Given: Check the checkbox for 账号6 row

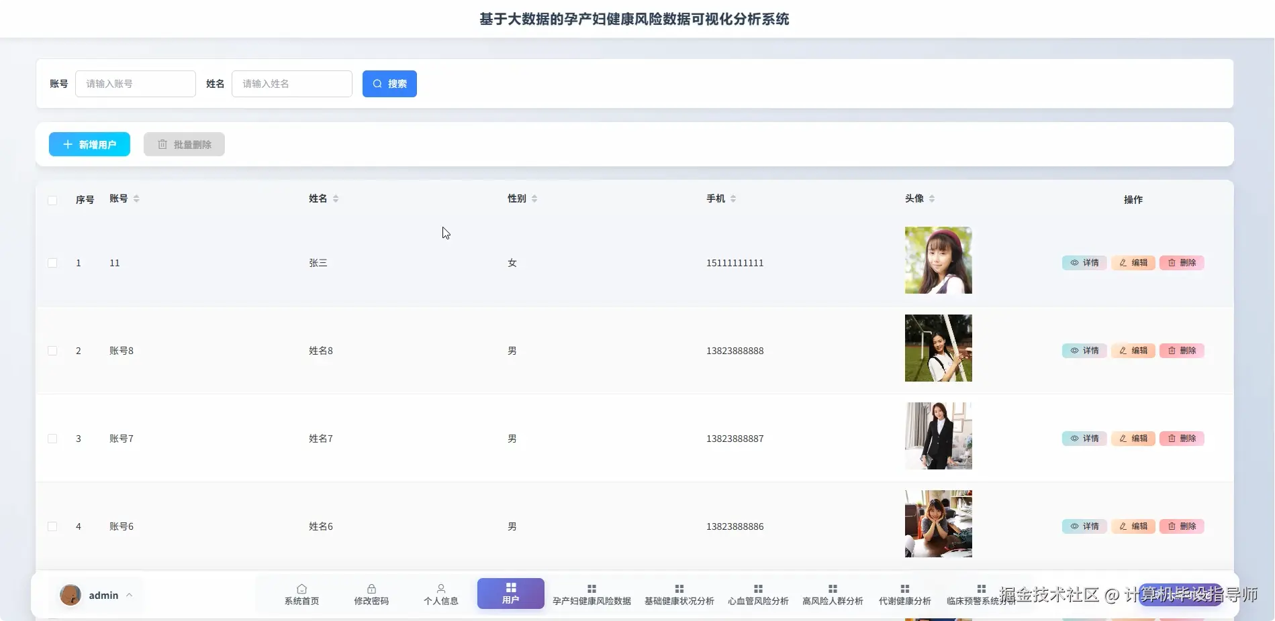Looking at the screenshot, I should pos(52,526).
